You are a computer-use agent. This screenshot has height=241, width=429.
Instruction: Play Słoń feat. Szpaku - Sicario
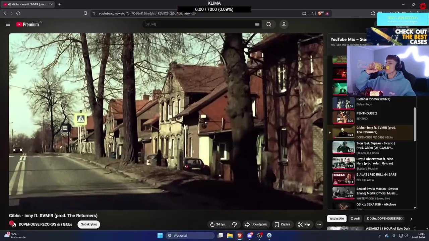coord(376,146)
